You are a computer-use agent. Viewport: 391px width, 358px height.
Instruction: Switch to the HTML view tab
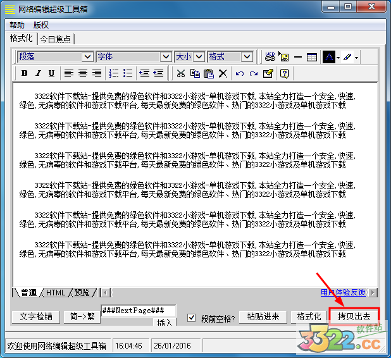pyautogui.click(x=56, y=292)
